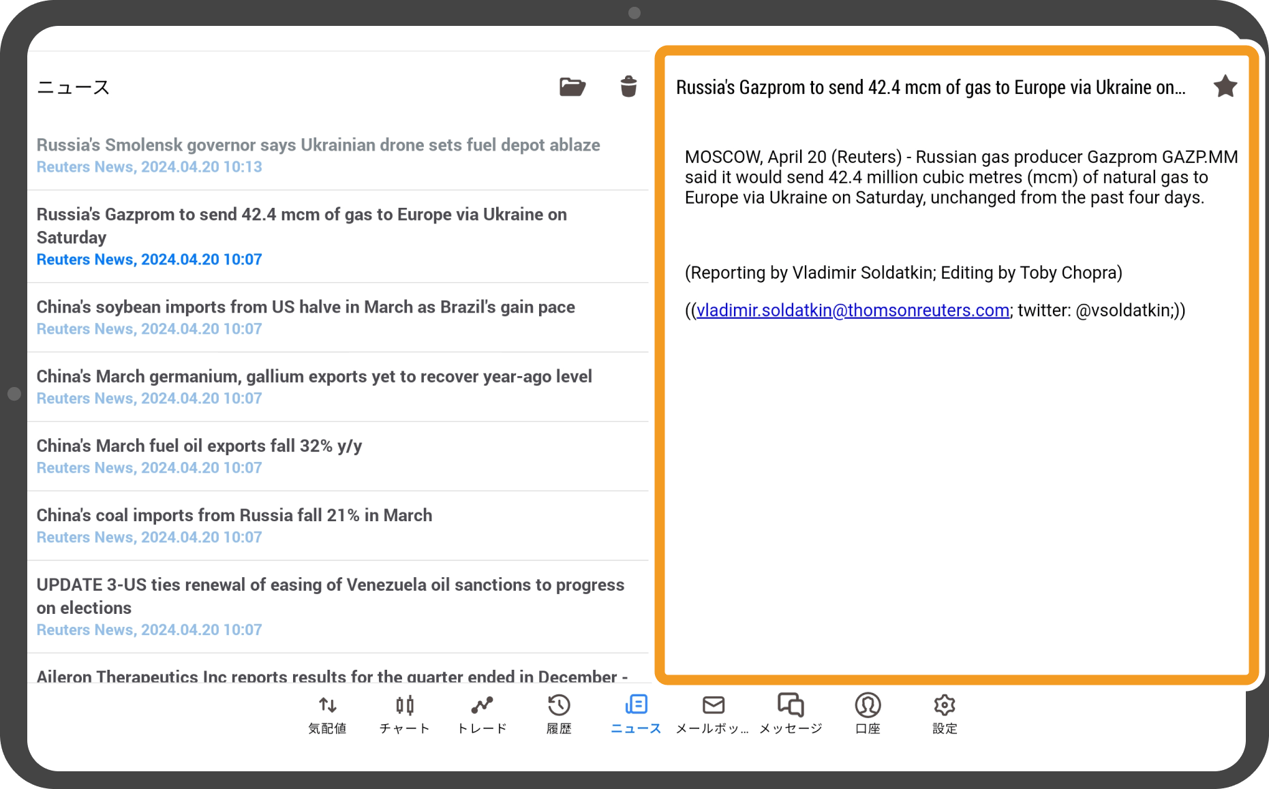Toggle the favorite star on the article
The height and width of the screenshot is (789, 1269).
[x=1225, y=87]
